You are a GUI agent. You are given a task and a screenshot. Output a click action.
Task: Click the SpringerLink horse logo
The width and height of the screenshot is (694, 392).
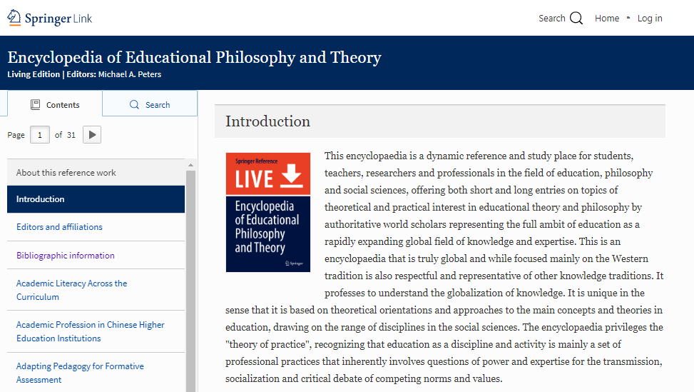coord(14,18)
